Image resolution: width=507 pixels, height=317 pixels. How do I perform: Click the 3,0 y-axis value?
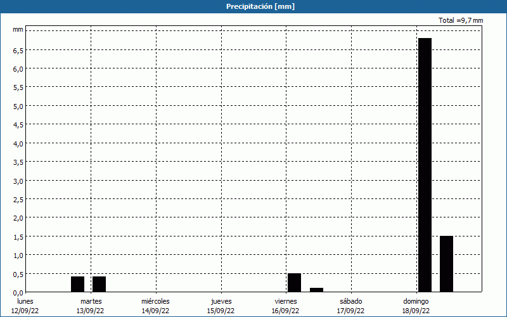point(18,181)
